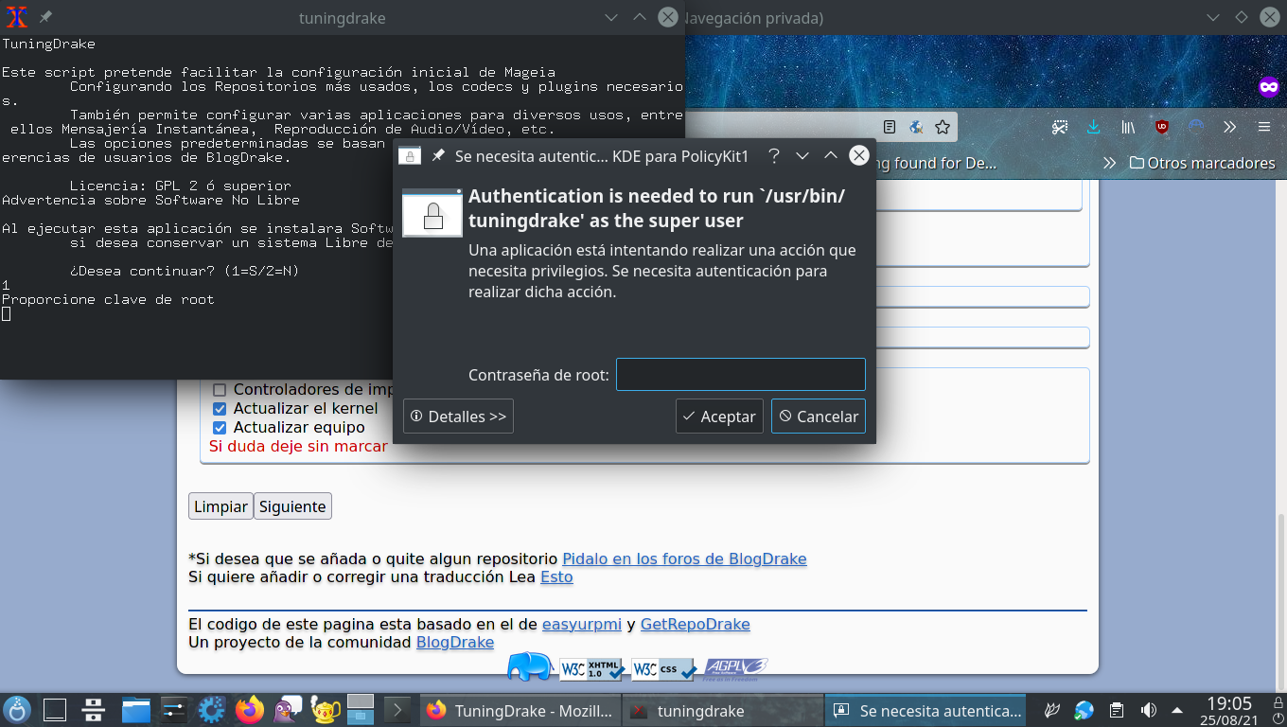1287x727 pixels.
Task: Click the W3C XHTML 1.0 badge
Action: point(592,669)
